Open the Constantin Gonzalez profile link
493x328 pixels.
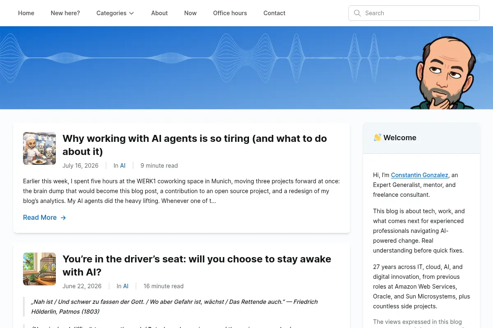(419, 175)
